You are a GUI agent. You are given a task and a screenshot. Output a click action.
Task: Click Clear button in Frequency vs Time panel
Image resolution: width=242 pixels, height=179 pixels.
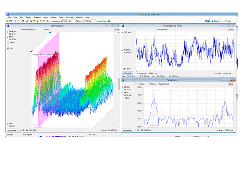click(x=231, y=30)
